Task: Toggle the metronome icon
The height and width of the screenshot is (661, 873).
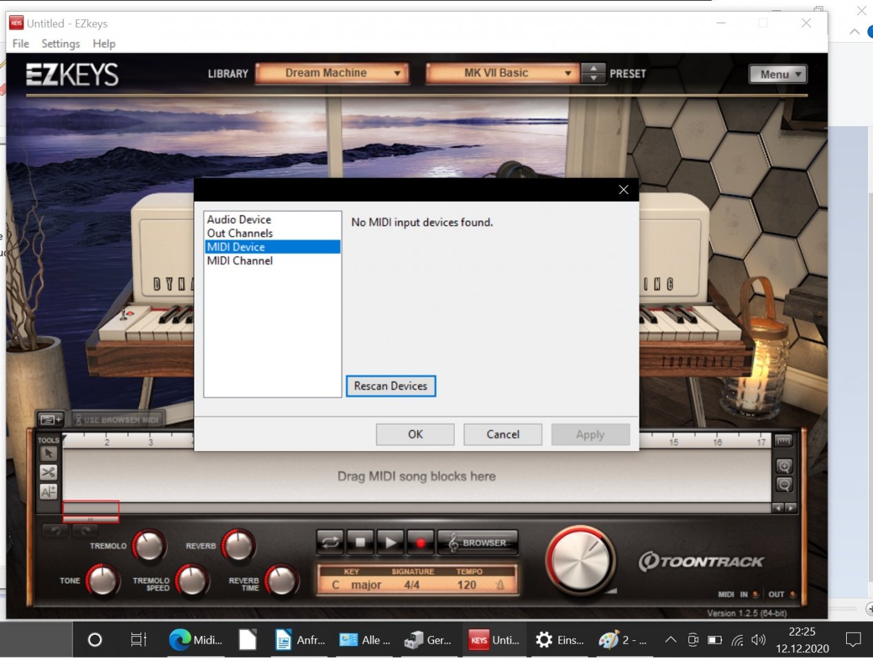Action: click(500, 585)
